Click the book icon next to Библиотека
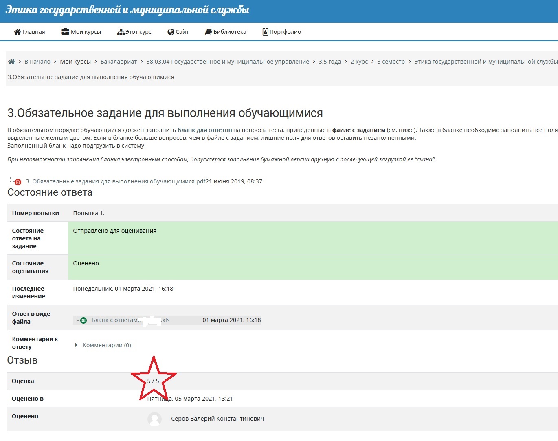Viewport: 558px width, 441px height. (209, 32)
